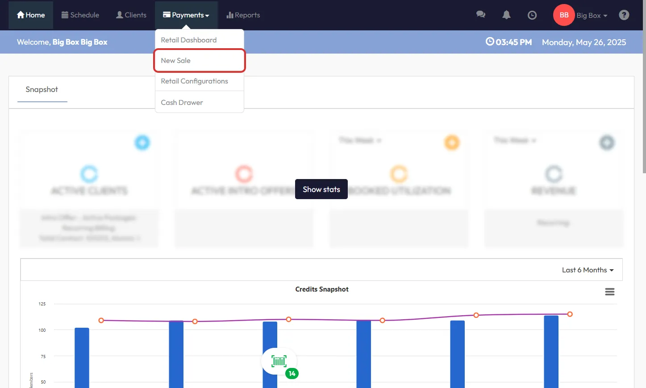The height and width of the screenshot is (388, 646).
Task: Open the help question mark icon
Action: tap(624, 15)
